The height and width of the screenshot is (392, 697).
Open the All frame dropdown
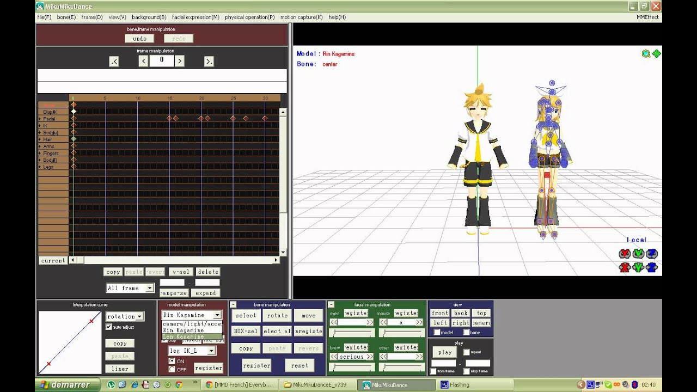pos(150,288)
